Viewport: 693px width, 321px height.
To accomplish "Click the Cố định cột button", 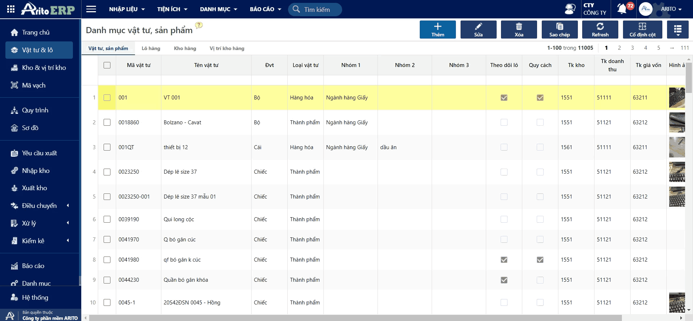I will click(642, 29).
